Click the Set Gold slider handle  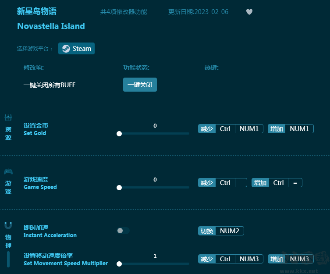(119, 134)
